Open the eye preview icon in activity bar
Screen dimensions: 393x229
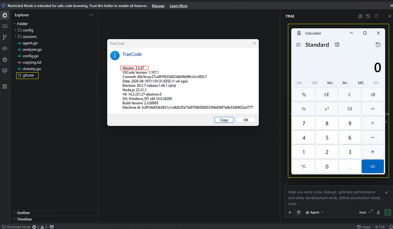(5, 48)
